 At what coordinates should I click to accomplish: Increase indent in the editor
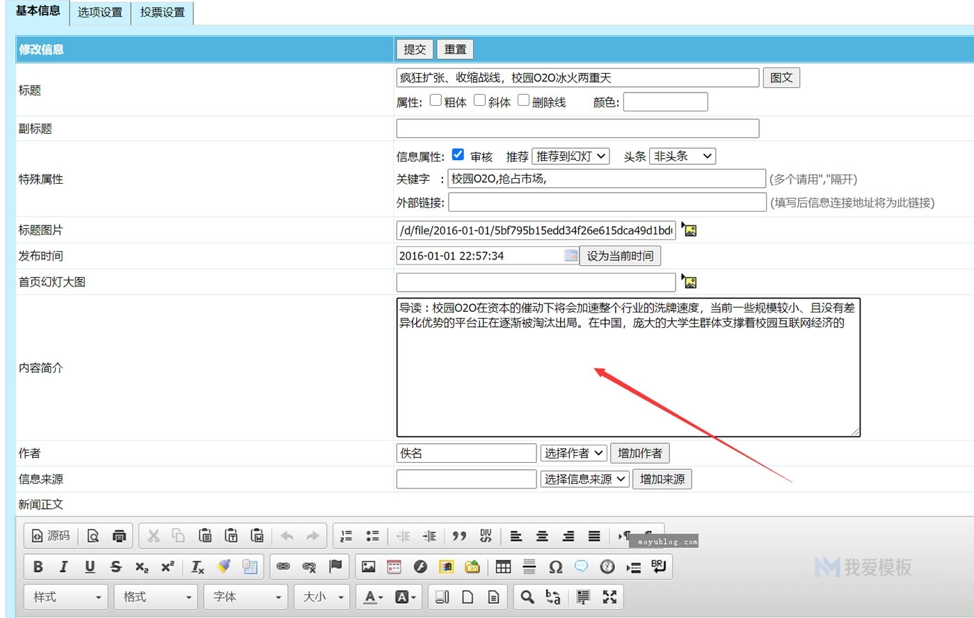point(429,536)
